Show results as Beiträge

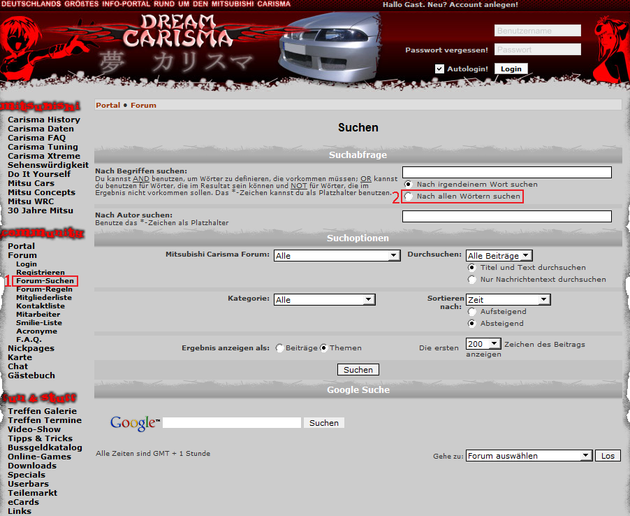click(279, 348)
